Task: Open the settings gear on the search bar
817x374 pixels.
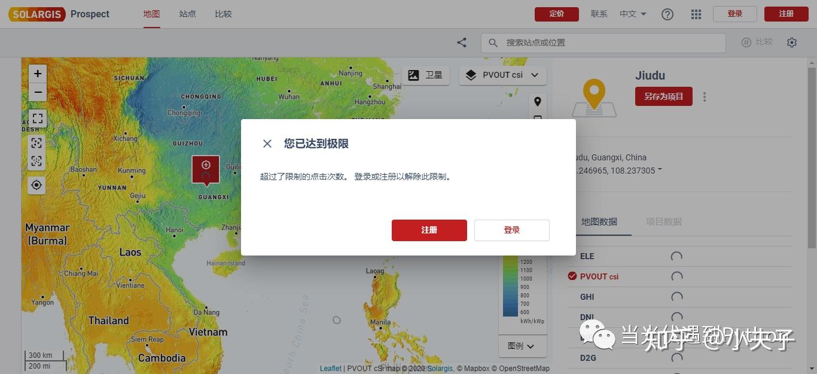Action: click(792, 42)
